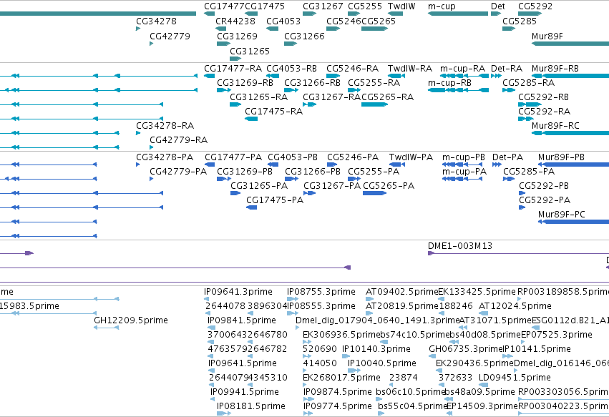Click the CG34278-RA transcript label
Screen dimensions: 609x417
coord(165,126)
